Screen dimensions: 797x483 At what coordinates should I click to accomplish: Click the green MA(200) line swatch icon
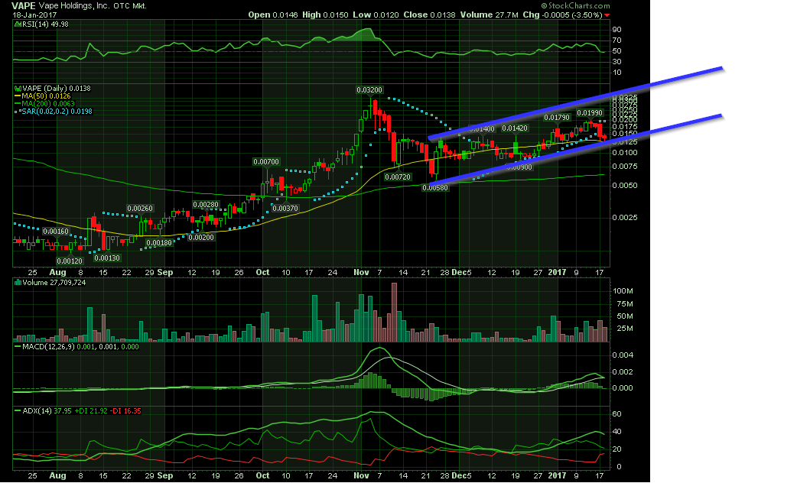[x=18, y=102]
